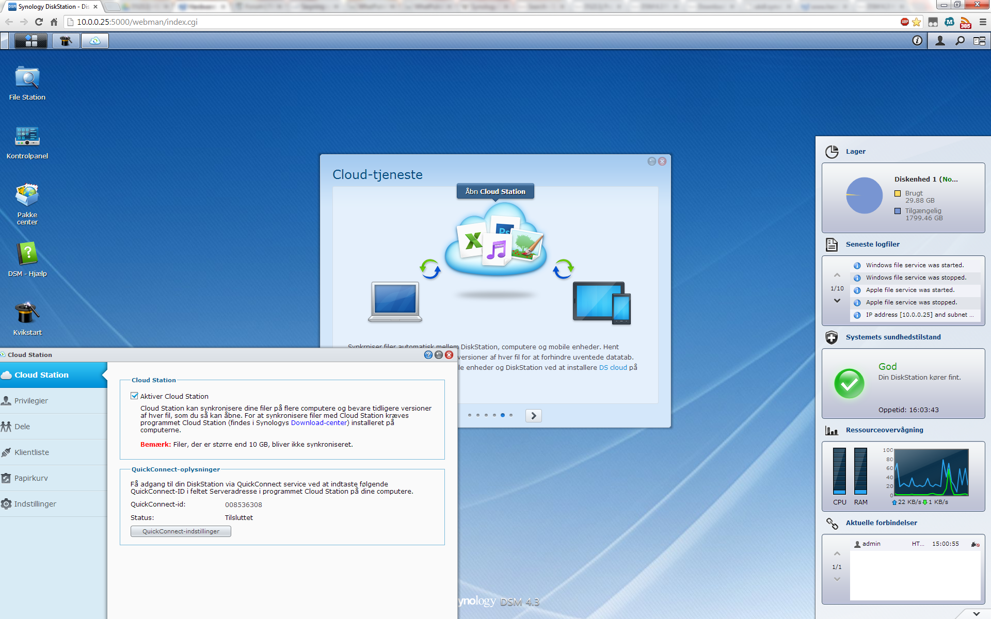Kick admin connection icon
991x619 pixels.
975,544
